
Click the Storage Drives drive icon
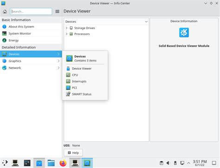point(71,28)
